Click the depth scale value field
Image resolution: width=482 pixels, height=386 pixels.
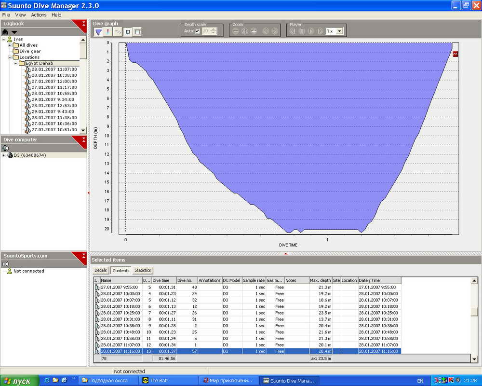(x=206, y=31)
